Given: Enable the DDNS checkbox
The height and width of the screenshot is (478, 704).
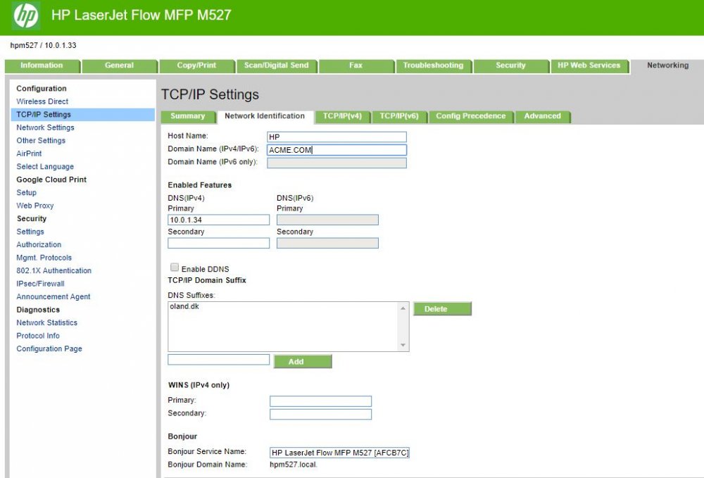Looking at the screenshot, I should click(x=174, y=268).
